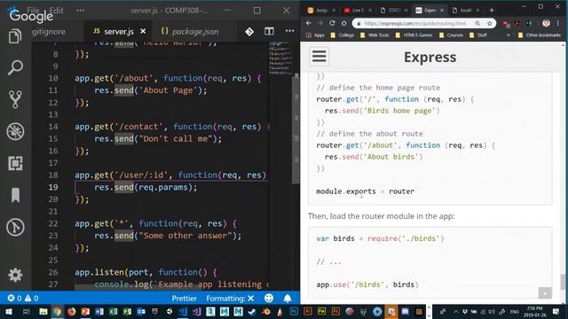Open Firefox from the taskbar
The image size is (568, 319).
71,311
